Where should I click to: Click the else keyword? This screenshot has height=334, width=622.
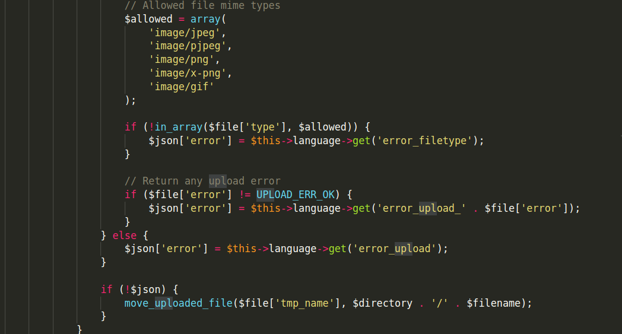(x=125, y=236)
